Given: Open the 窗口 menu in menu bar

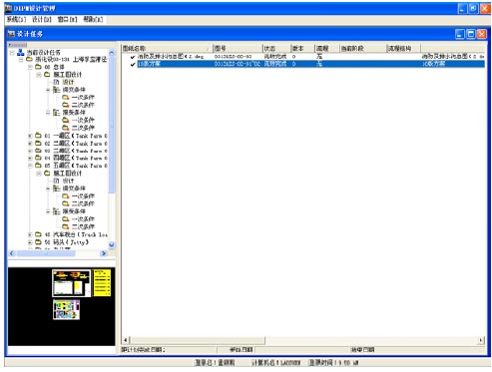Looking at the screenshot, I should coord(67,19).
